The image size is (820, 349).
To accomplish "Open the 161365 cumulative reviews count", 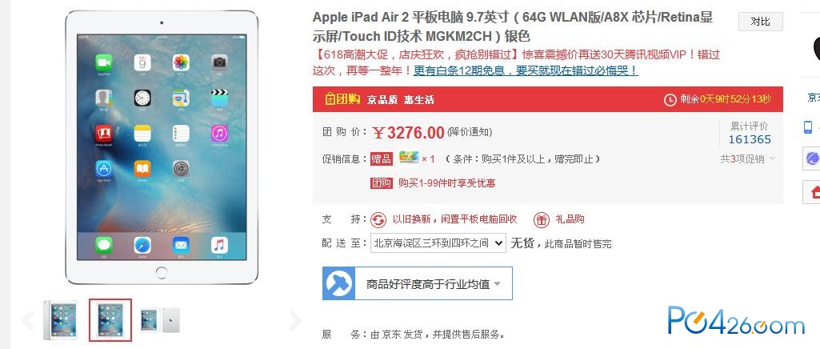I will 750,139.
